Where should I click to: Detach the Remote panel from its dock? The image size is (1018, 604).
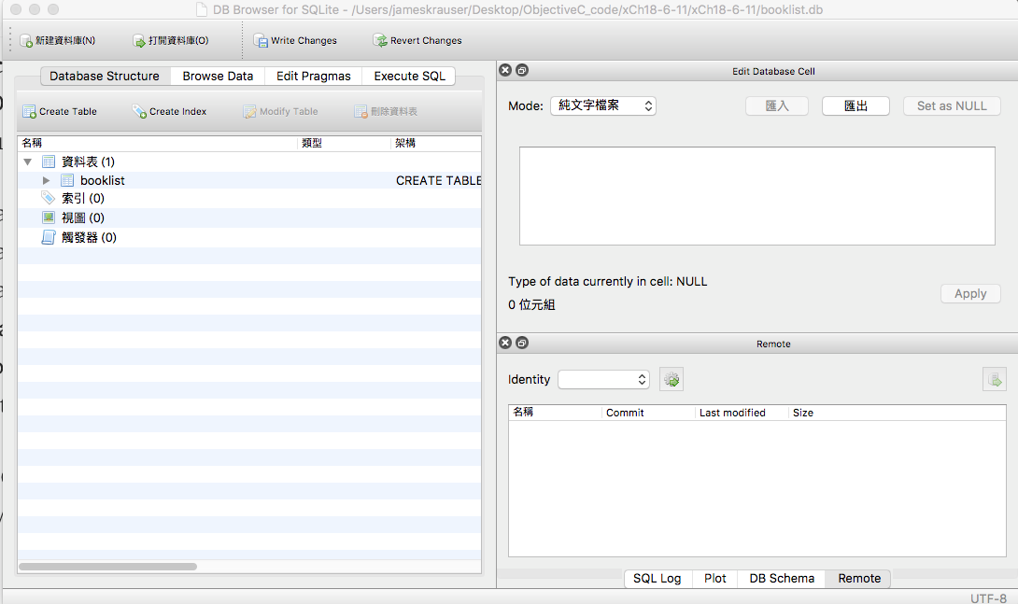coord(521,343)
